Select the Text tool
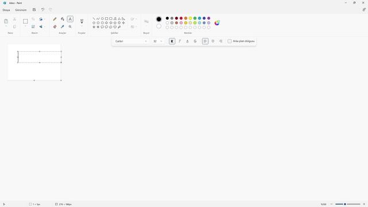Screen dimensions: 368x207 pos(70,19)
